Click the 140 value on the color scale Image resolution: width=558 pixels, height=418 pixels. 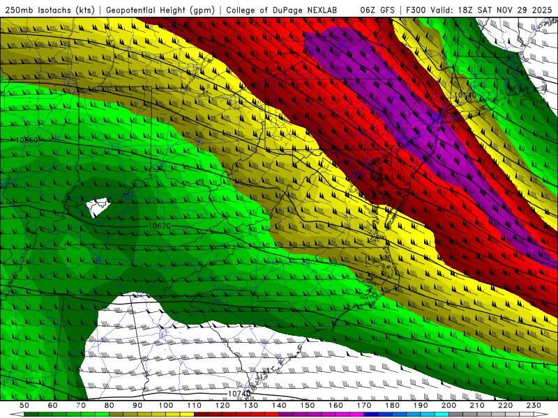click(x=279, y=405)
